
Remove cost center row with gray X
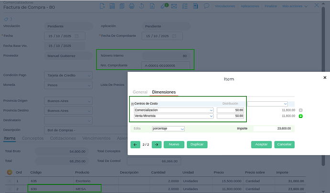click(x=301, y=110)
